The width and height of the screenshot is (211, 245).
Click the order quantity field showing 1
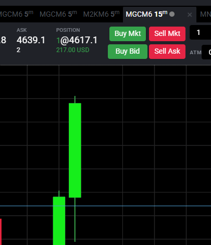point(200,32)
